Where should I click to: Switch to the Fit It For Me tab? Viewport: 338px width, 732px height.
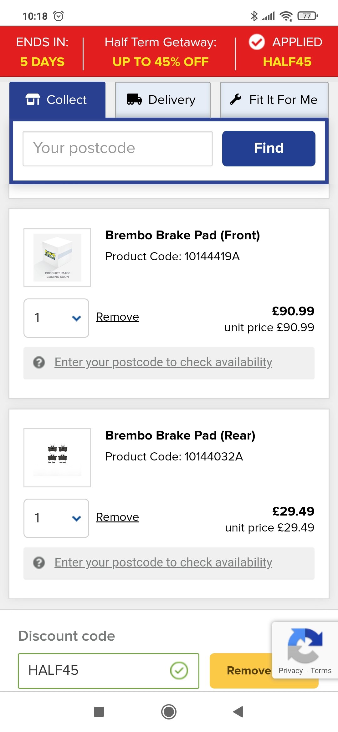coord(274,100)
